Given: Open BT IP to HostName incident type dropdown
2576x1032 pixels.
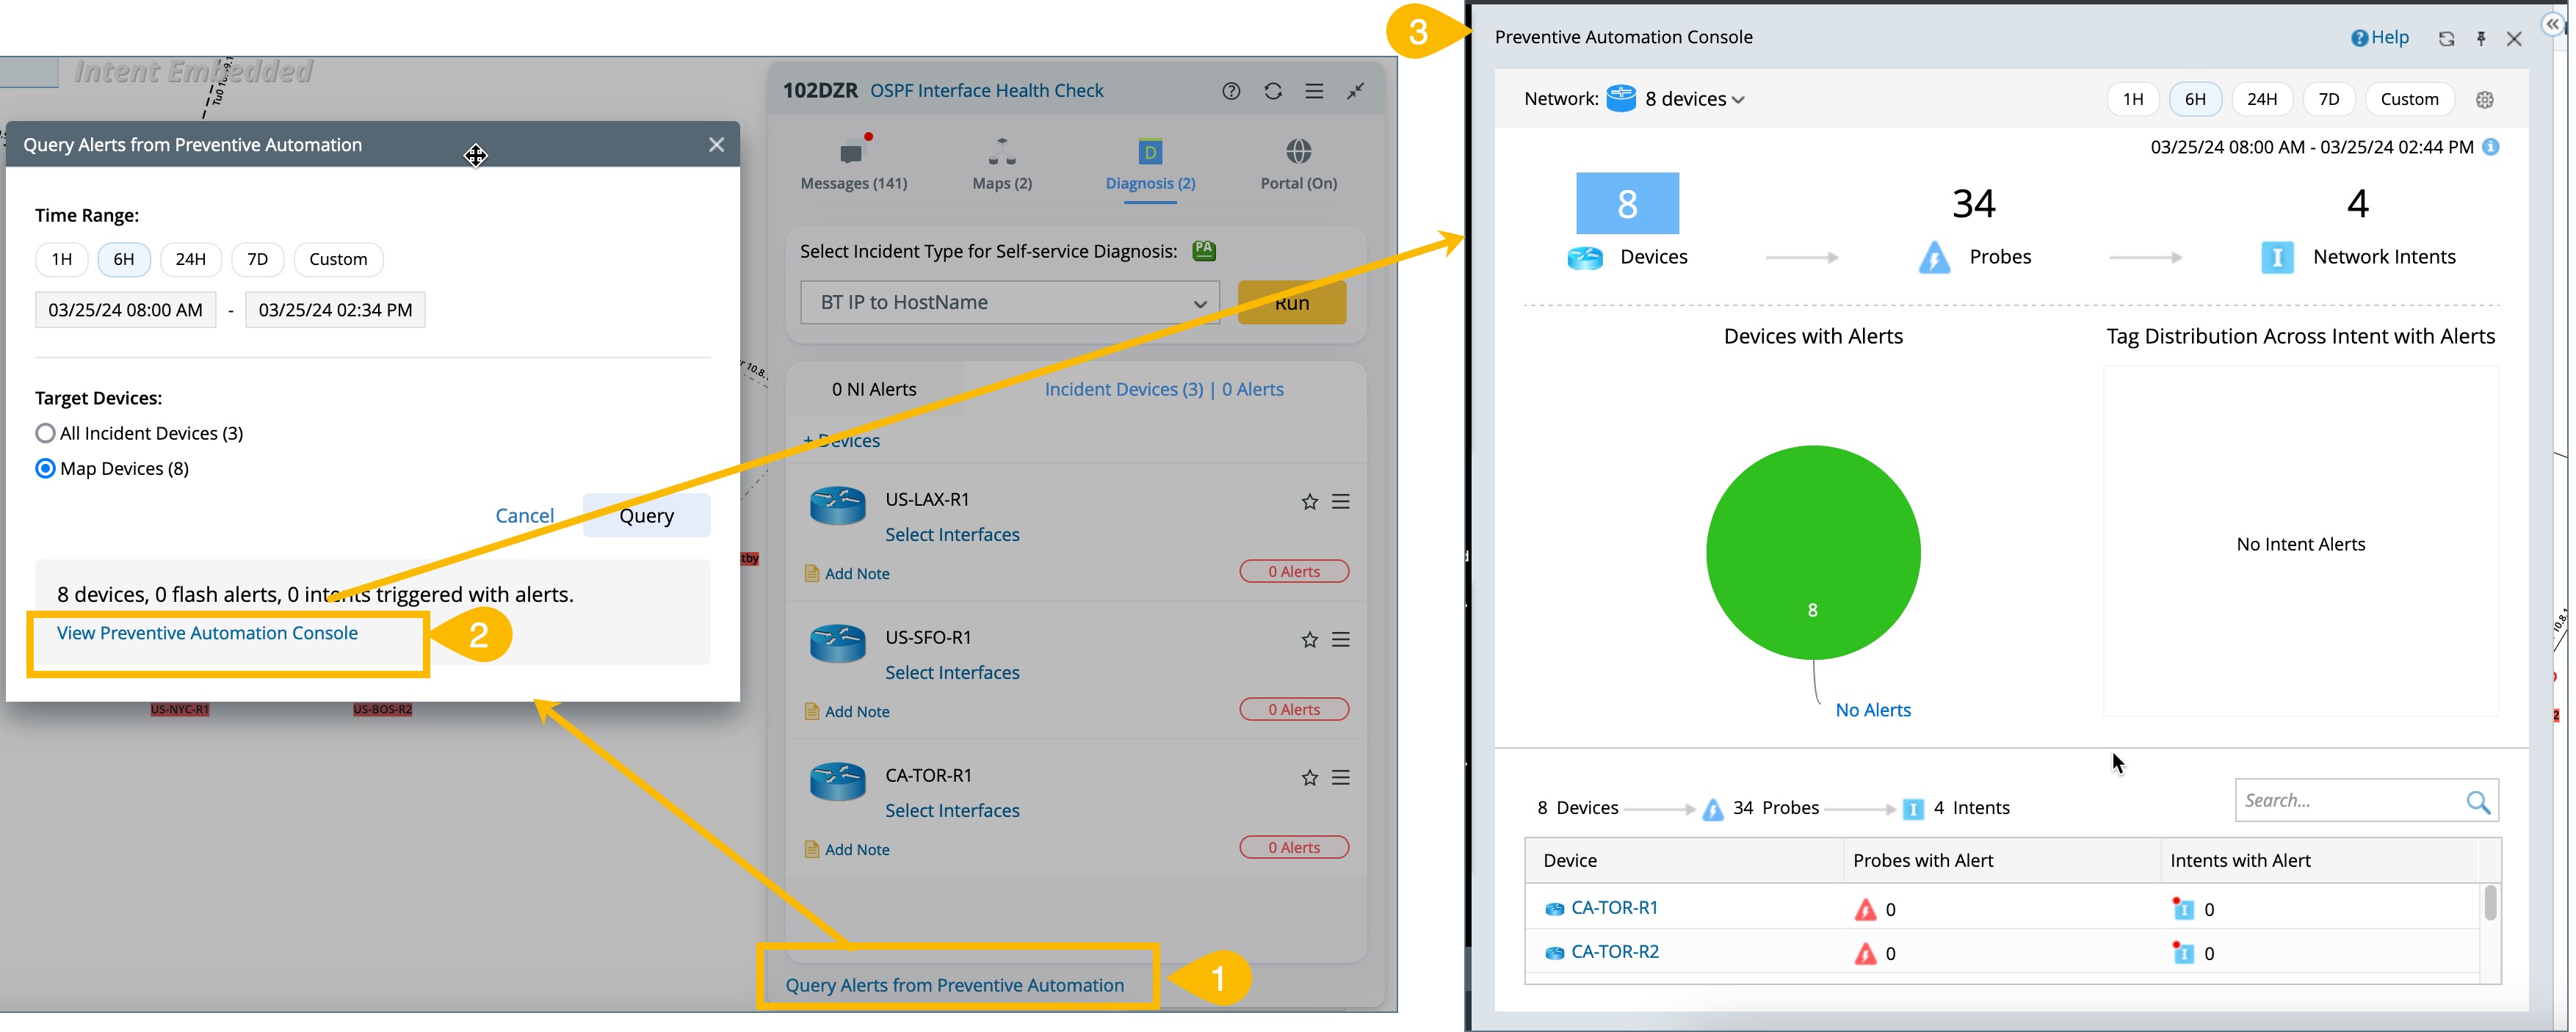Looking at the screenshot, I should pos(1009,302).
